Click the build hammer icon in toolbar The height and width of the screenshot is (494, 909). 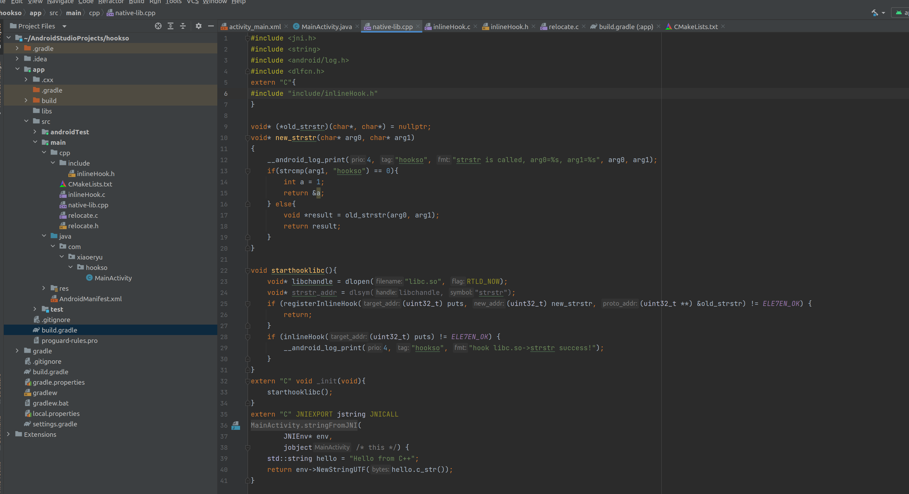pyautogui.click(x=875, y=13)
